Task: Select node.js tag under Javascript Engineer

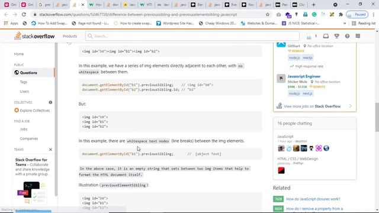Action: [x=294, y=93]
